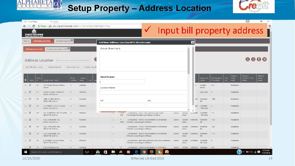The width and height of the screenshot is (295, 166).
Task: Click the Address Location search box
Action: (73, 60)
